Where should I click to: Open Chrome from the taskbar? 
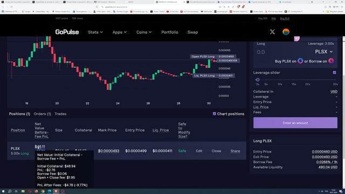pos(43,191)
